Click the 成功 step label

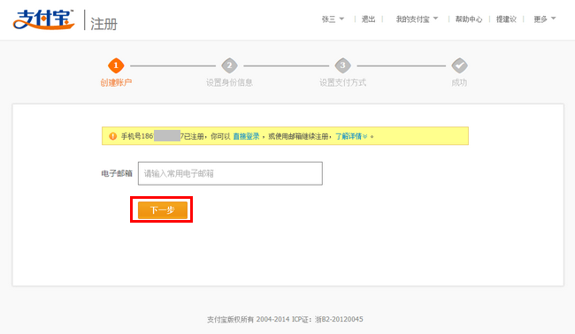click(459, 83)
